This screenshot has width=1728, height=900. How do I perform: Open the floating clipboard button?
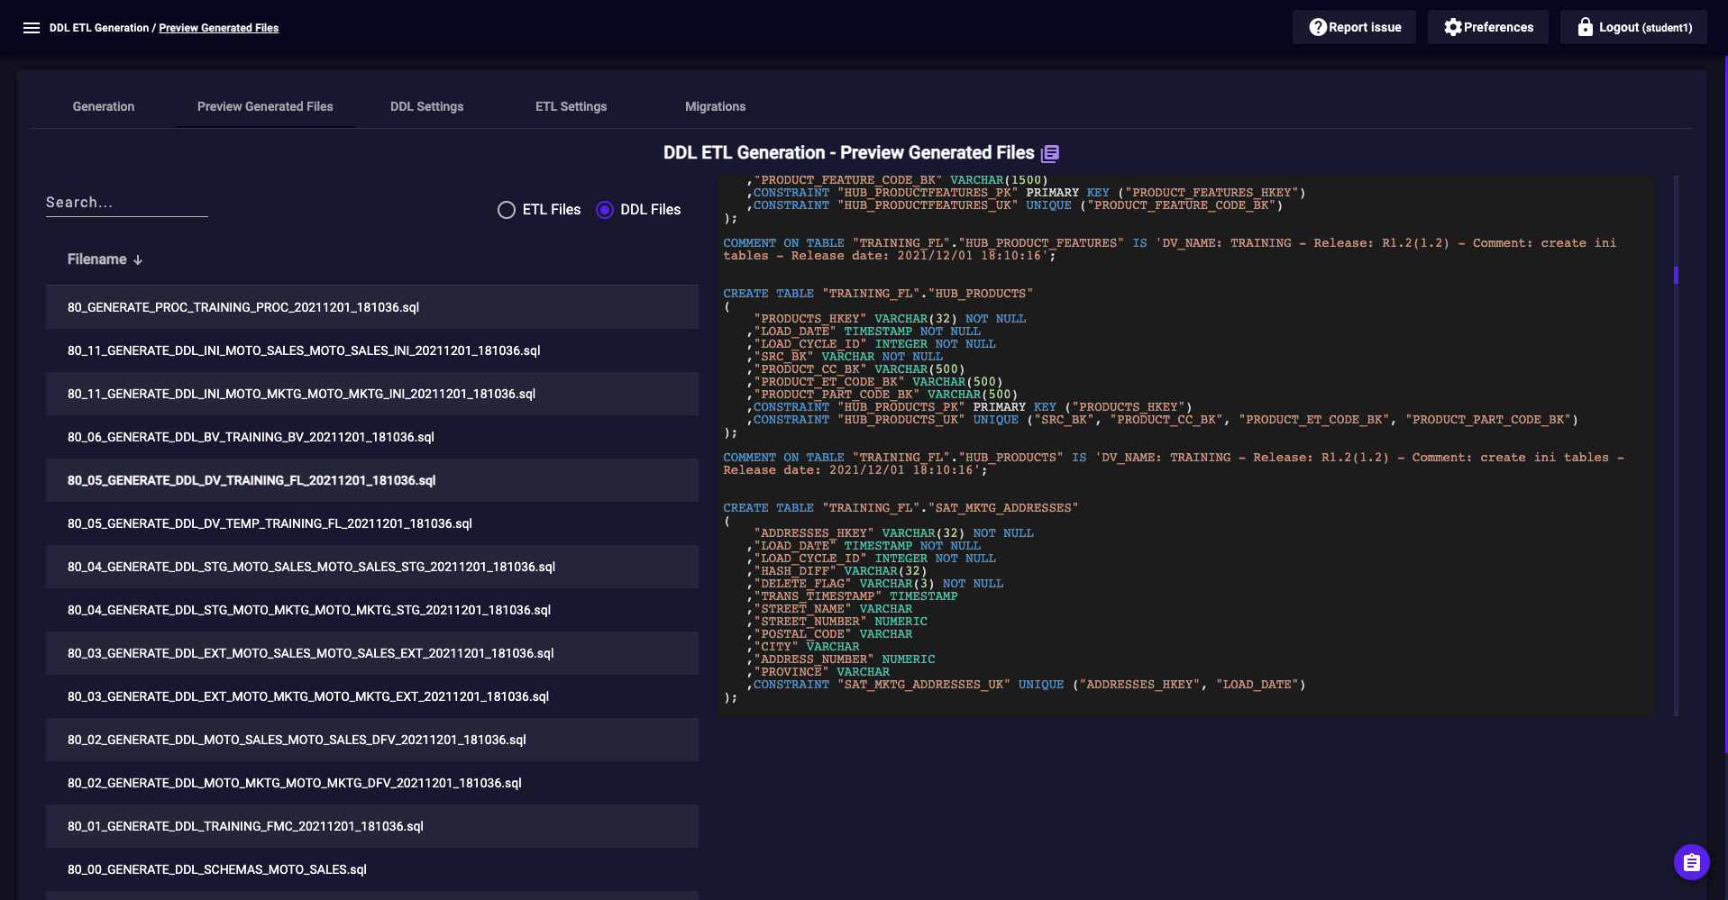coord(1692,862)
